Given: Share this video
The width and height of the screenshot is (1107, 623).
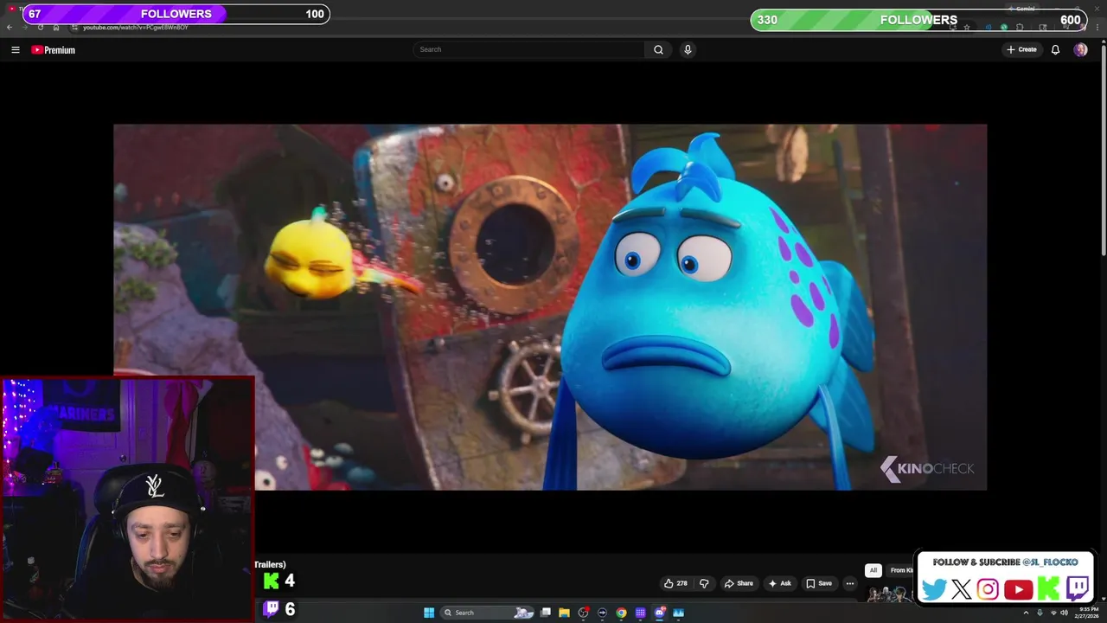Looking at the screenshot, I should point(739,583).
